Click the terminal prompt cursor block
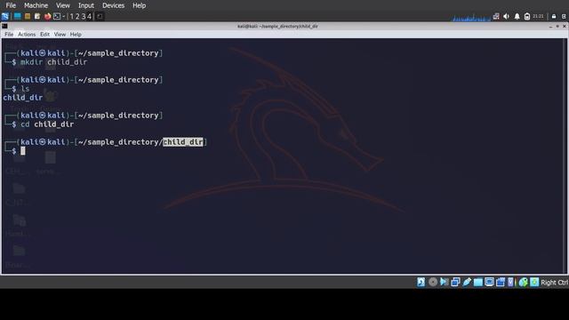The image size is (569, 320). 23,150
